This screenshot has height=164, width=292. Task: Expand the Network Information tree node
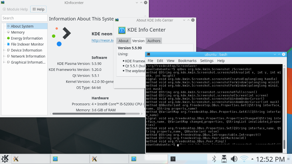click(4, 56)
